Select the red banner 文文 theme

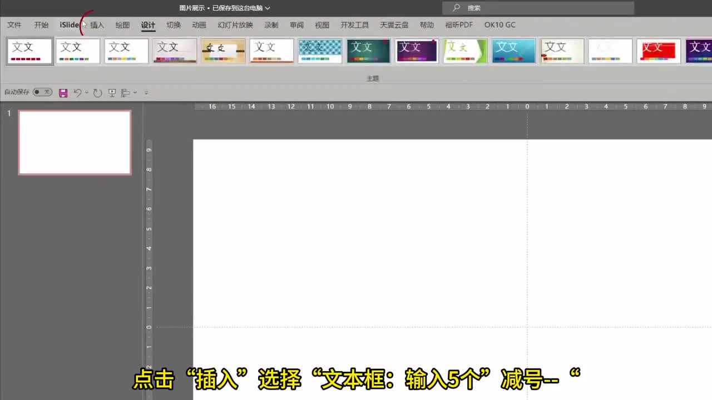659,51
